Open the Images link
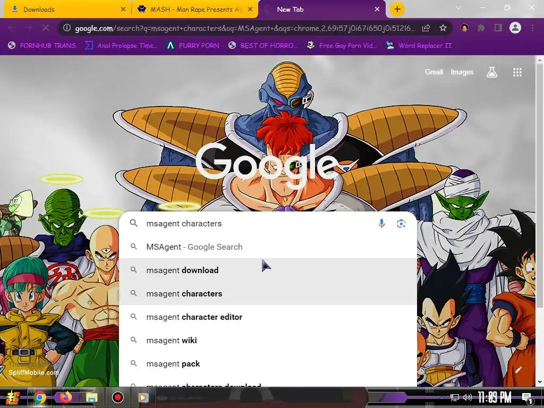Image resolution: width=544 pixels, height=408 pixels. (462, 72)
